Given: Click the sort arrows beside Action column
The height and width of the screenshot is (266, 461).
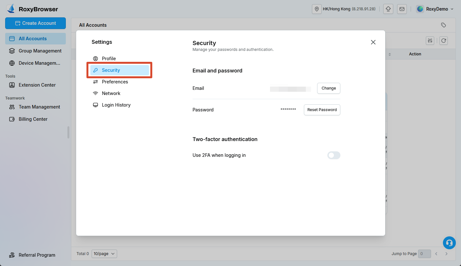Looking at the screenshot, I should pos(389,54).
